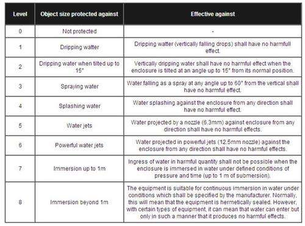
Task: Select the hermetically sealed equipment description text
Action: click(x=213, y=202)
